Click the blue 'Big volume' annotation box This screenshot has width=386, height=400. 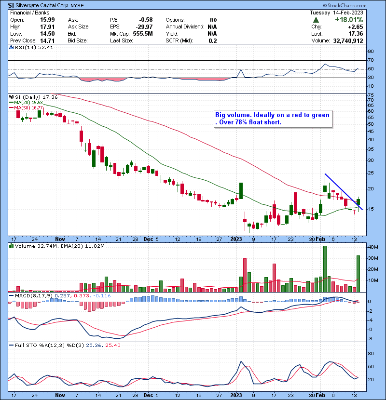[273, 119]
